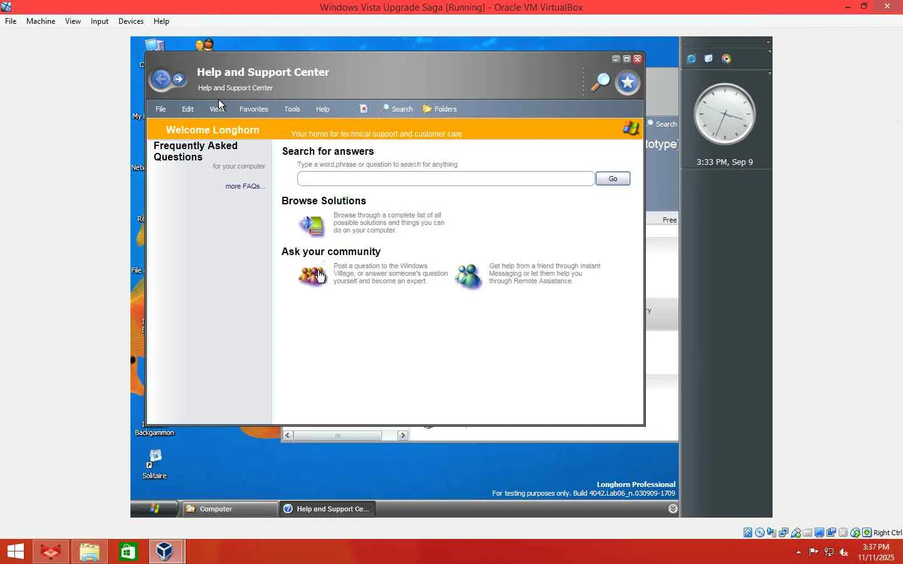
Task: Open the magnifying glass search icon in header
Action: (600, 82)
